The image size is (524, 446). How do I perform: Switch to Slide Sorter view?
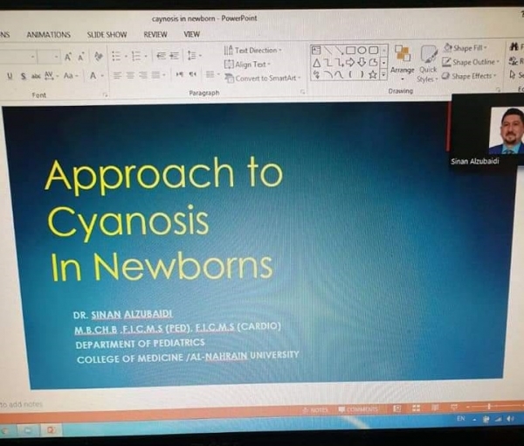tap(416, 408)
